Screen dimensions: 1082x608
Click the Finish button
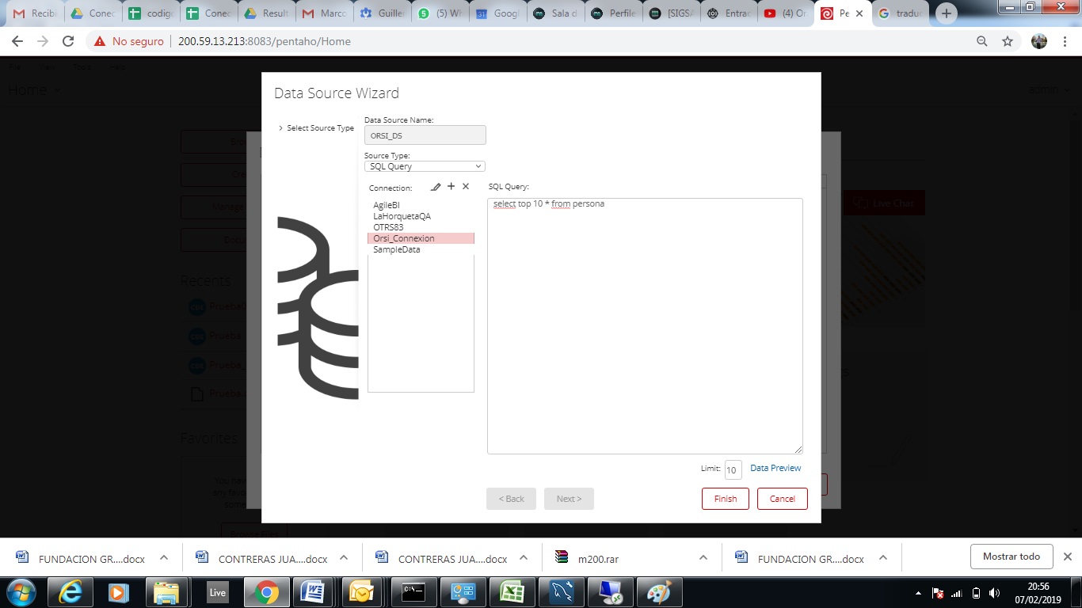(725, 499)
